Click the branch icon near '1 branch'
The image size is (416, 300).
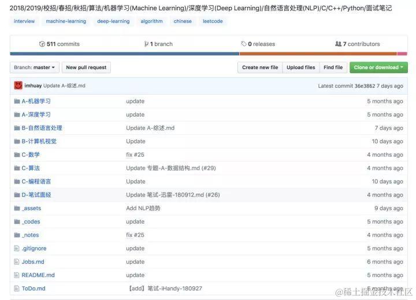[146, 44]
